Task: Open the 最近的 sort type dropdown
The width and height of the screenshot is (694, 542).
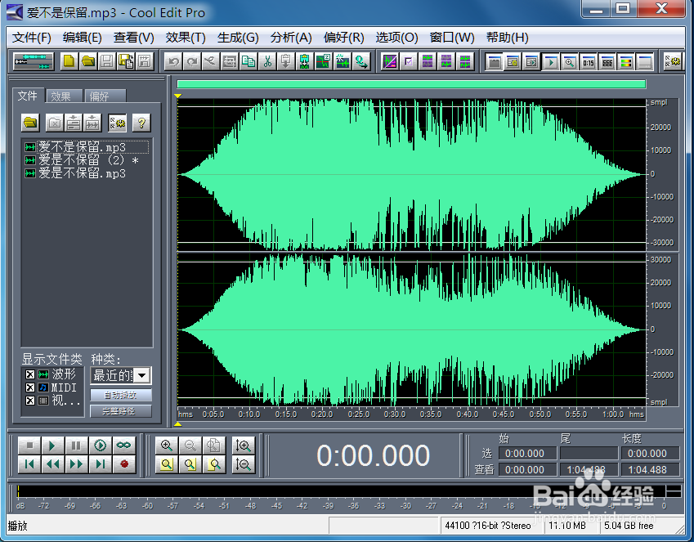Action: coord(141,376)
